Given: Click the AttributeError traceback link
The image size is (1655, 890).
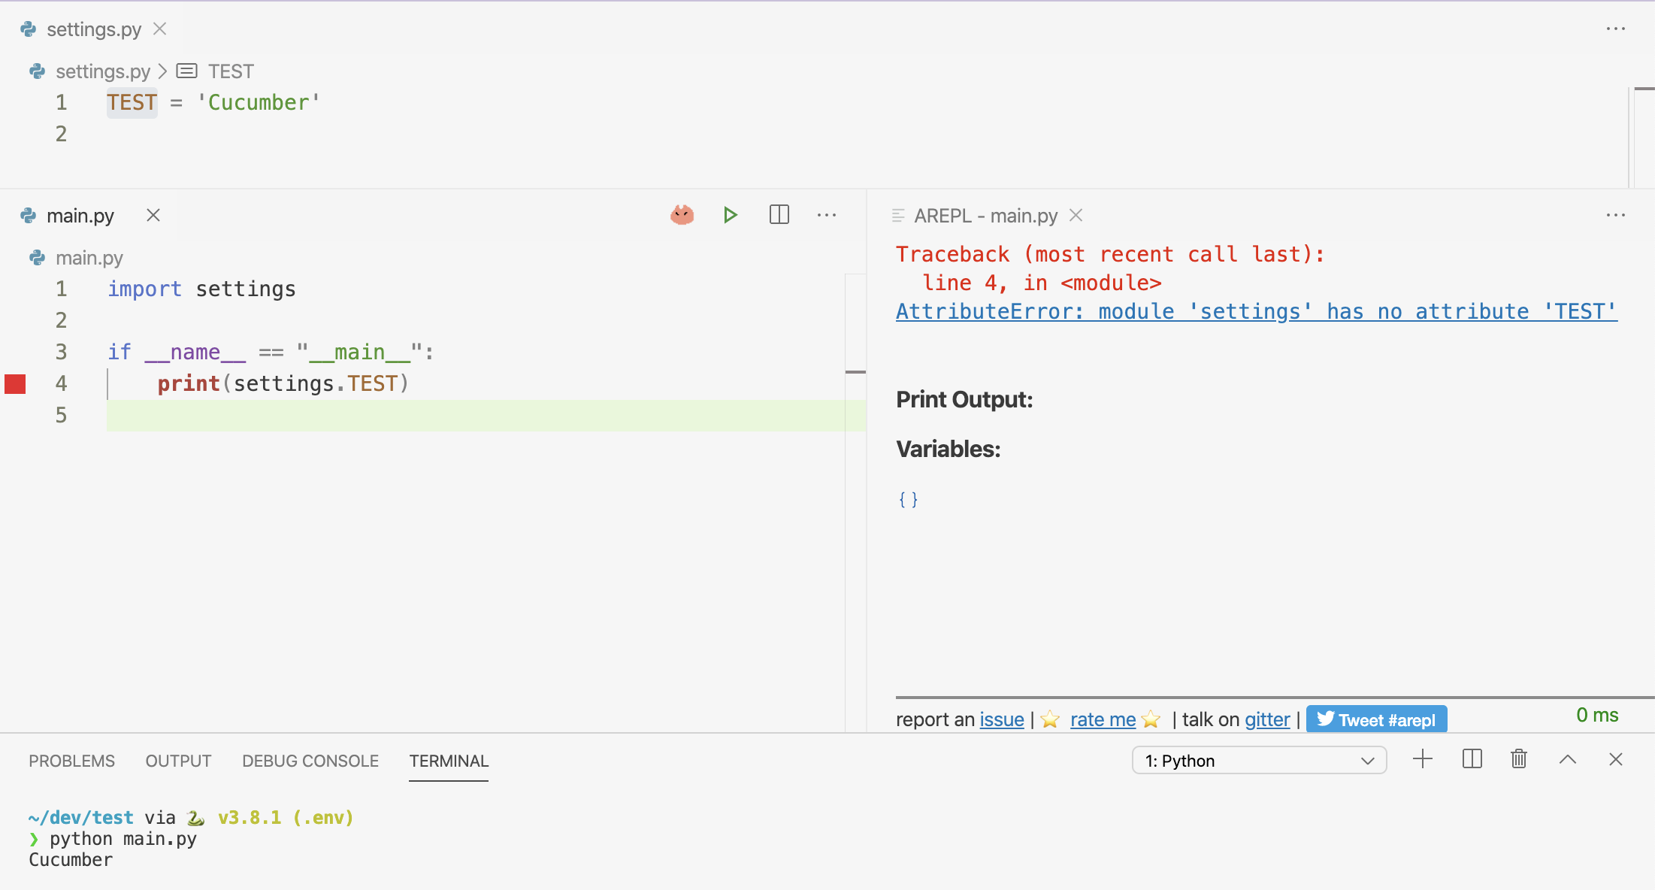Looking at the screenshot, I should (x=1255, y=310).
